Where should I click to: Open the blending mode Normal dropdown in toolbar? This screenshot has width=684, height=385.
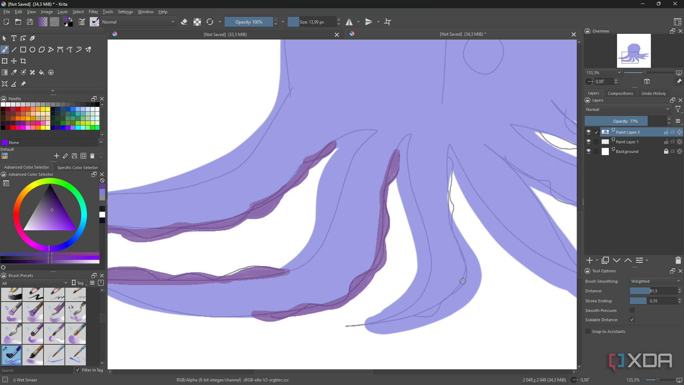click(x=139, y=22)
